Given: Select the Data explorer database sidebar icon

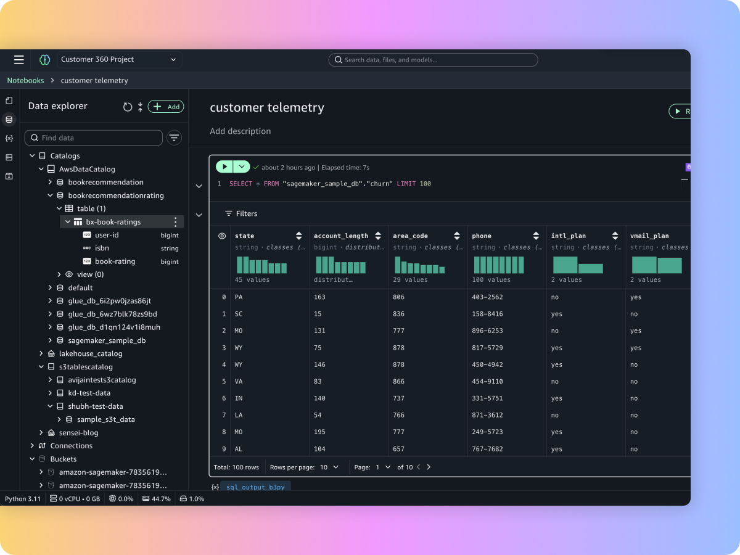Looking at the screenshot, I should pyautogui.click(x=9, y=119).
